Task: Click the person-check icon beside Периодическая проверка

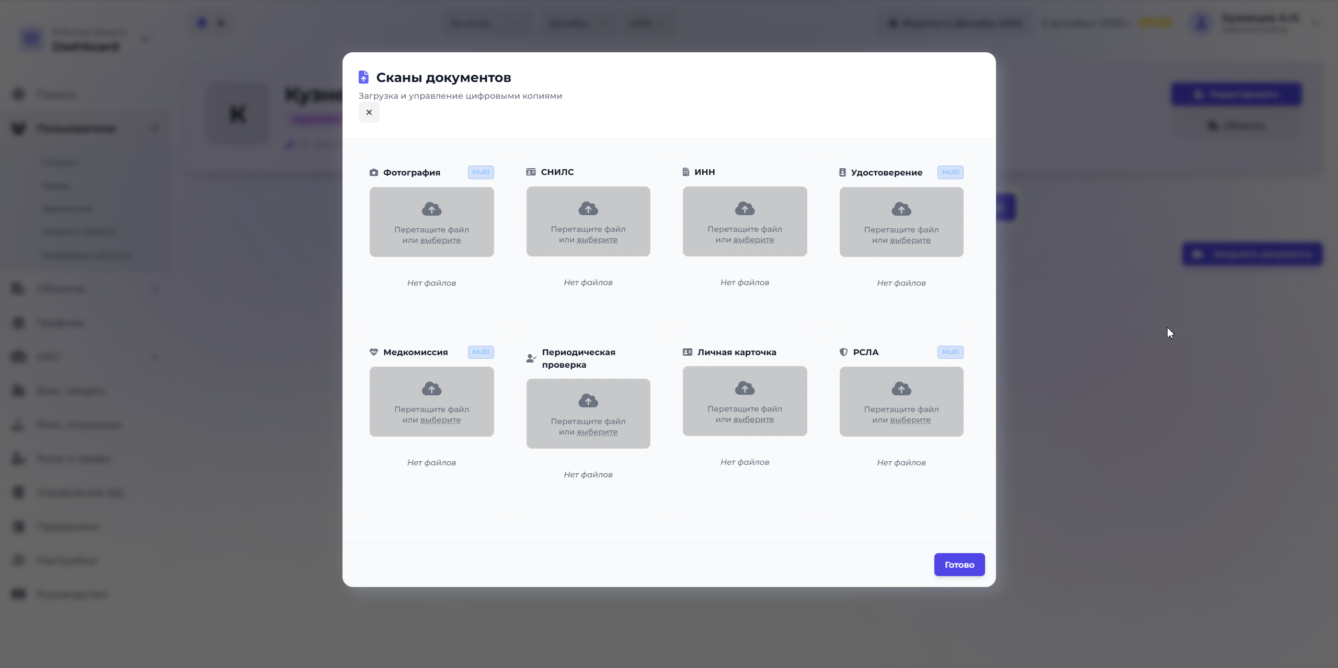Action: pos(531,358)
